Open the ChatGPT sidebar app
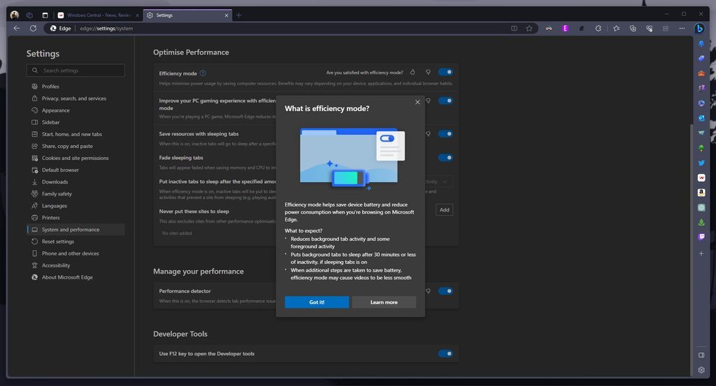716x386 pixels. pyautogui.click(x=701, y=207)
